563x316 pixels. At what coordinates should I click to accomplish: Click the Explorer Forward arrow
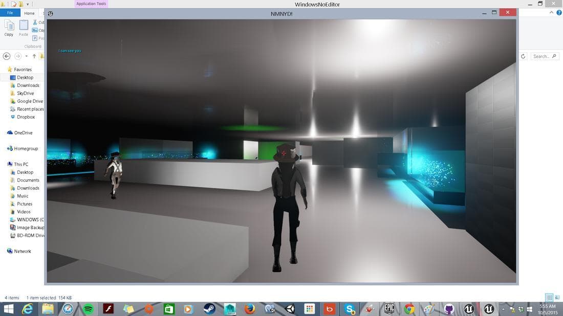click(17, 56)
